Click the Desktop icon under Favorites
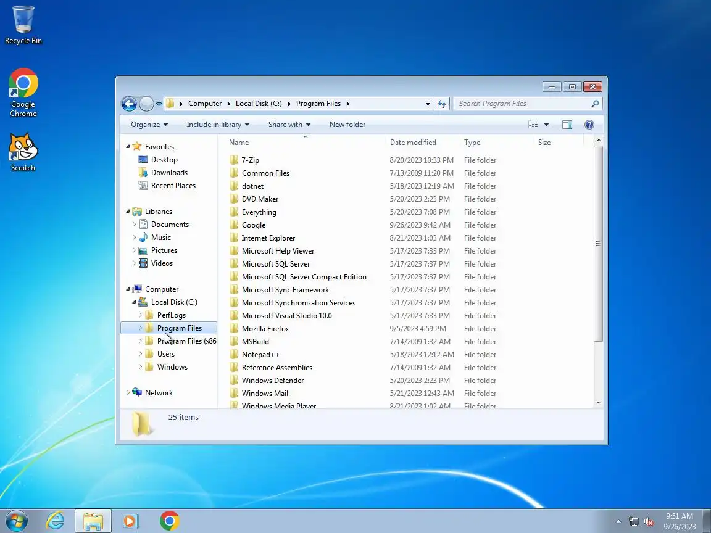The width and height of the screenshot is (711, 533). [x=143, y=160]
